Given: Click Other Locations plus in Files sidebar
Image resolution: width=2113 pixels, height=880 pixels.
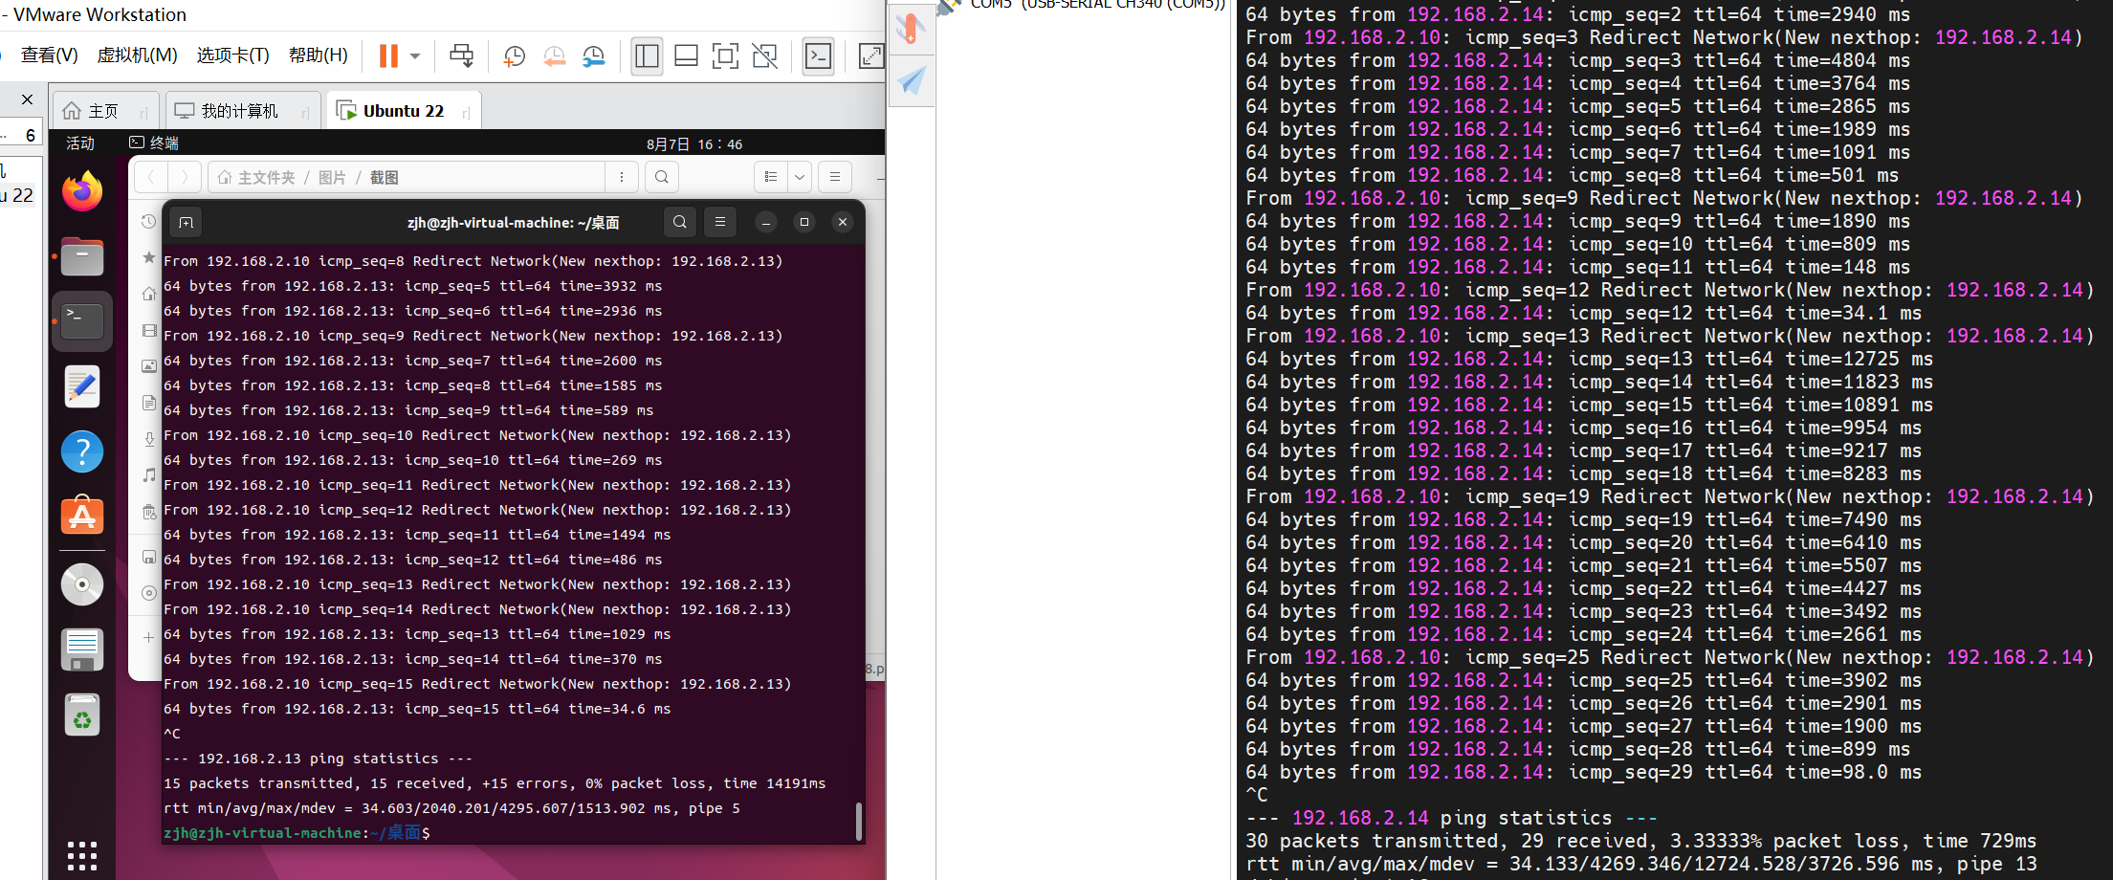Looking at the screenshot, I should (x=148, y=637).
